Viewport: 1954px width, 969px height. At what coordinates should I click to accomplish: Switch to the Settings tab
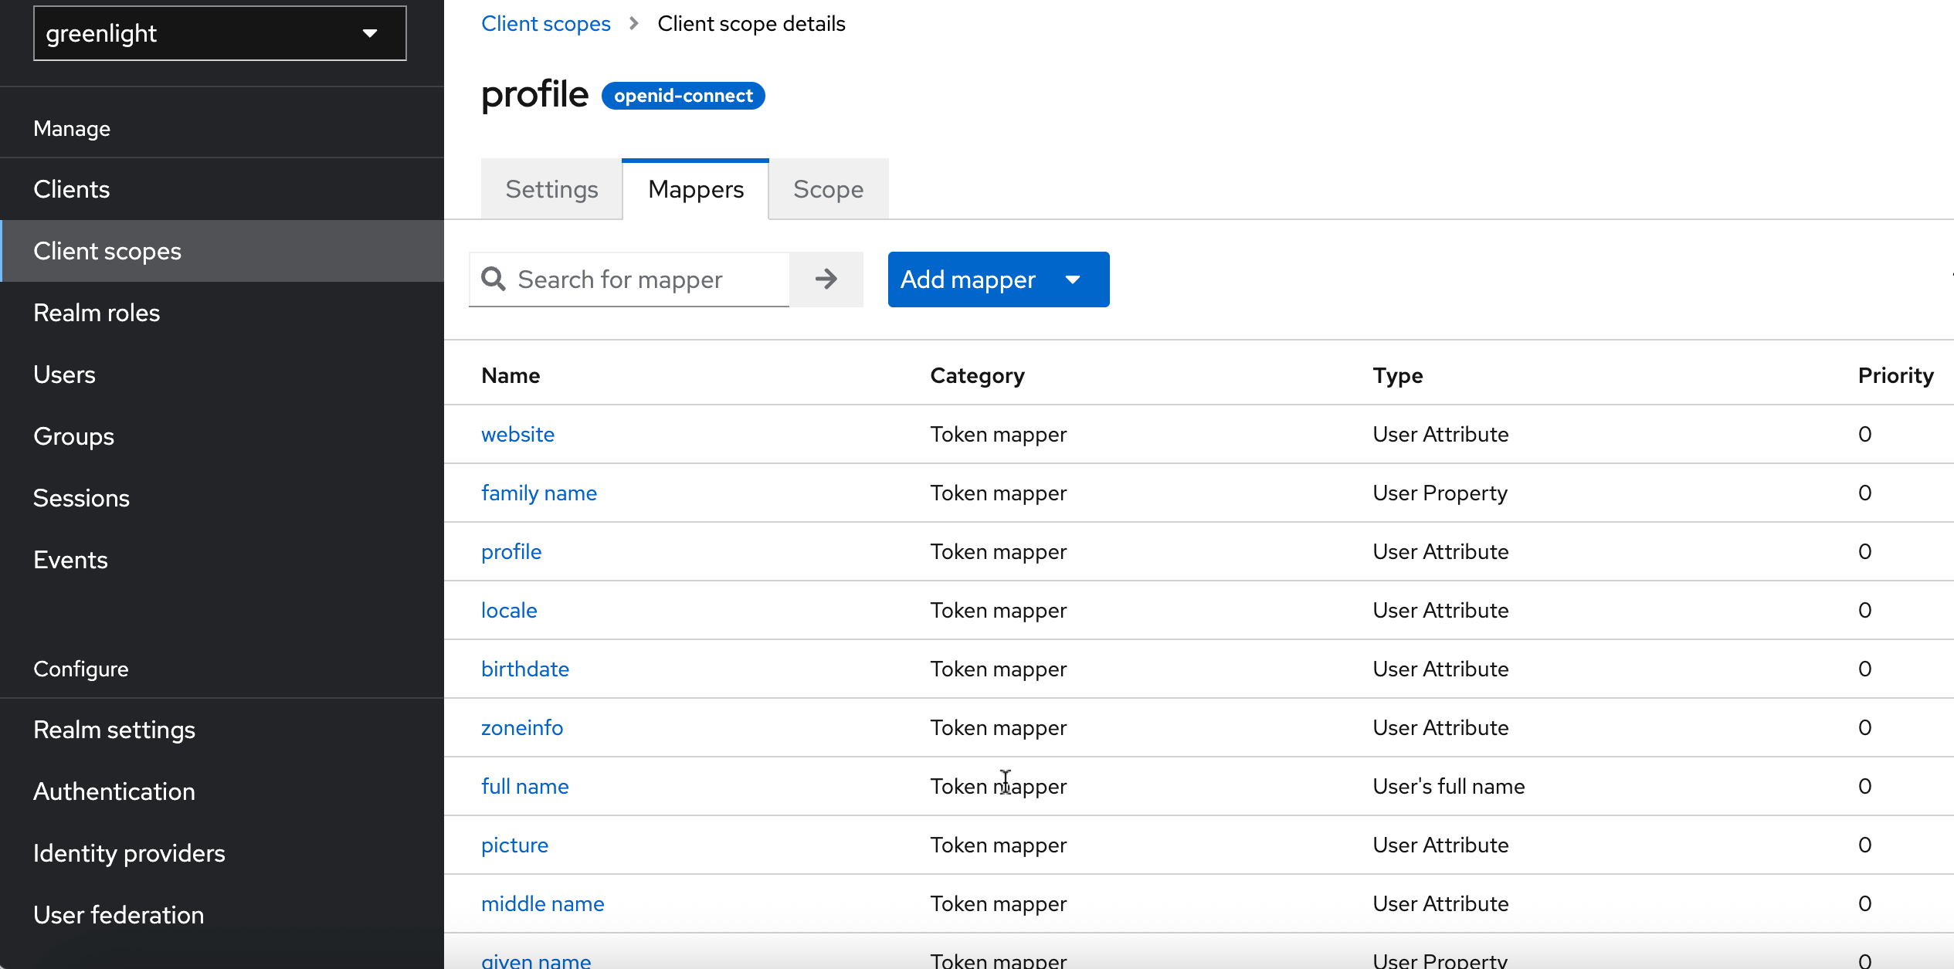click(551, 189)
